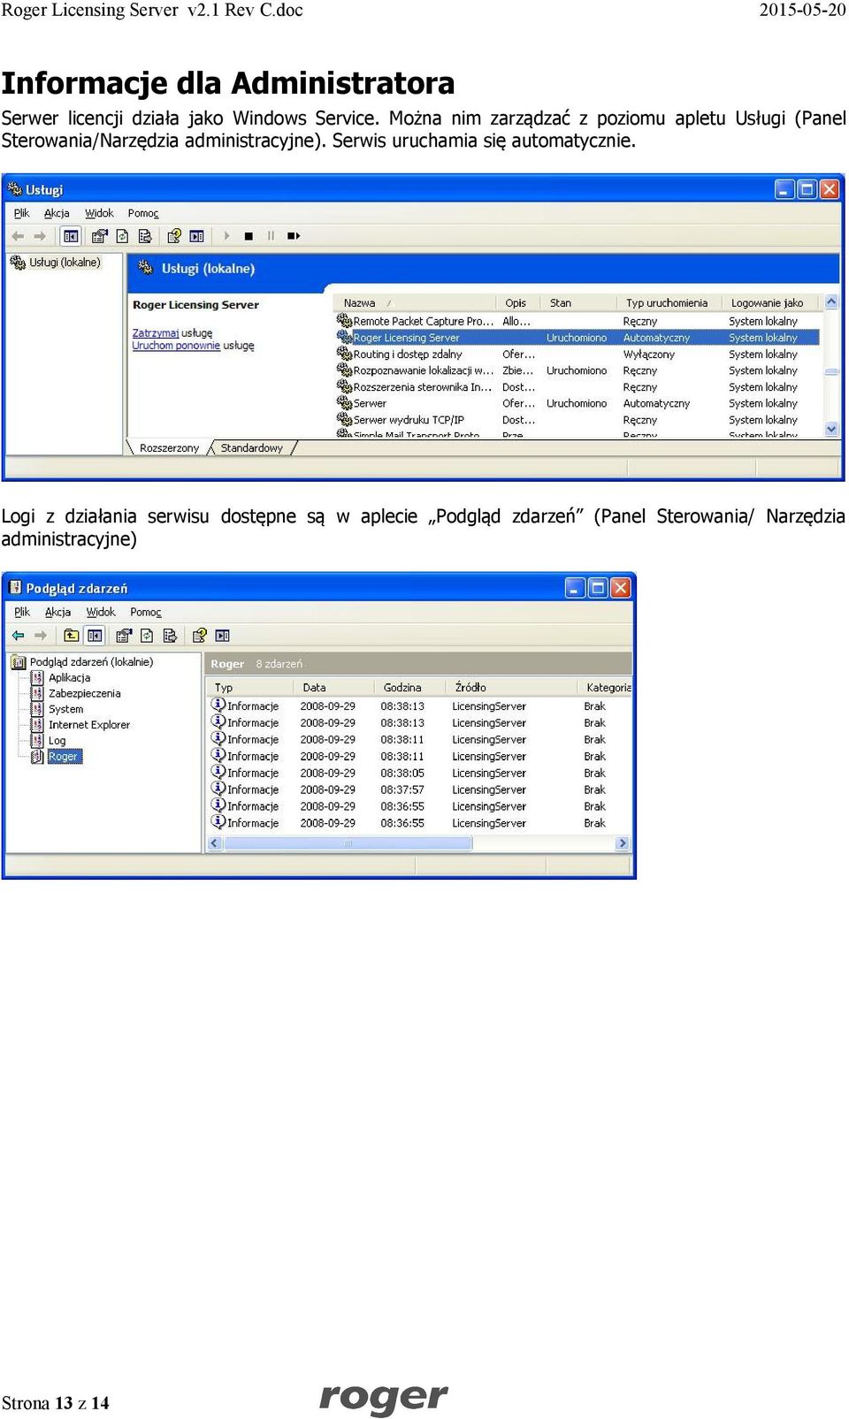The width and height of the screenshot is (849, 1419).
Task: Click the Stop service square icon
Action: 249,236
